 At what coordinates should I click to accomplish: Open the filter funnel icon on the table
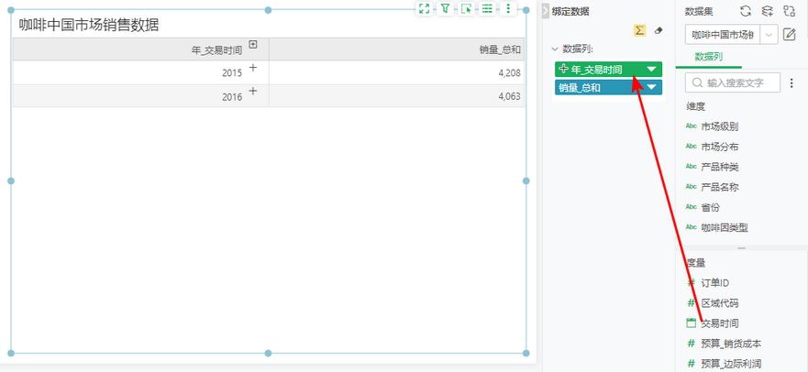coord(445,8)
